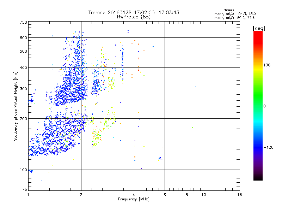
Task: Click the 'mean, sd,X: 80.2, 22.6' line
Action: click(234, 18)
